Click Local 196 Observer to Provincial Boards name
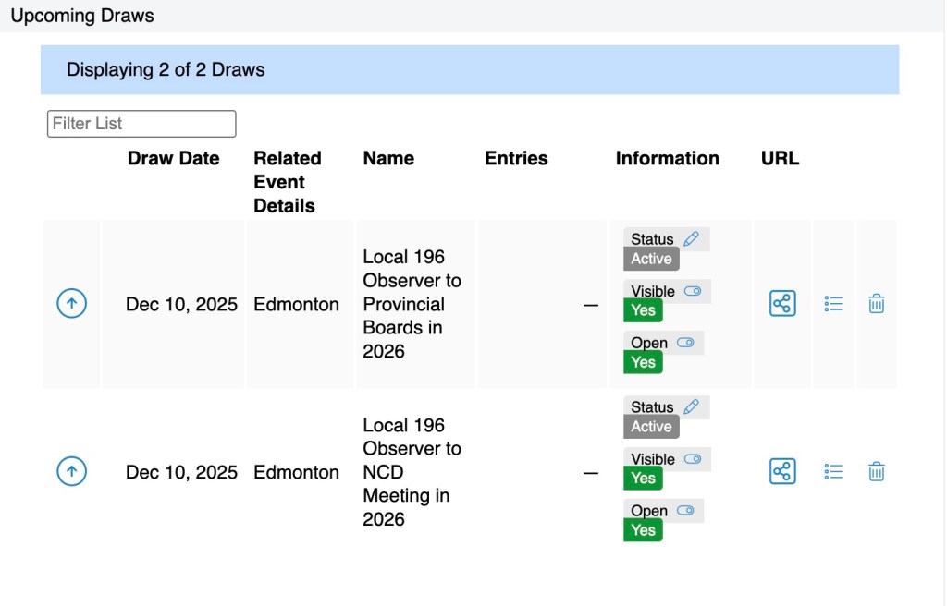Viewport: 947px width, 606px height. [x=412, y=304]
